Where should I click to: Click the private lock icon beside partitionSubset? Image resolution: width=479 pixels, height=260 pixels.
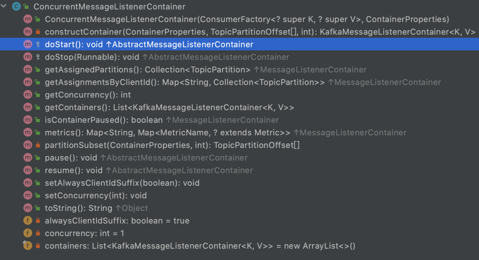(x=38, y=145)
